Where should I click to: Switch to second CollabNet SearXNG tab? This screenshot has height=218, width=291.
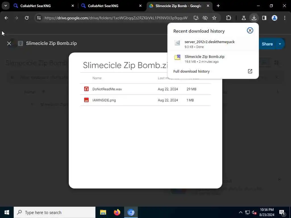click(x=111, y=6)
